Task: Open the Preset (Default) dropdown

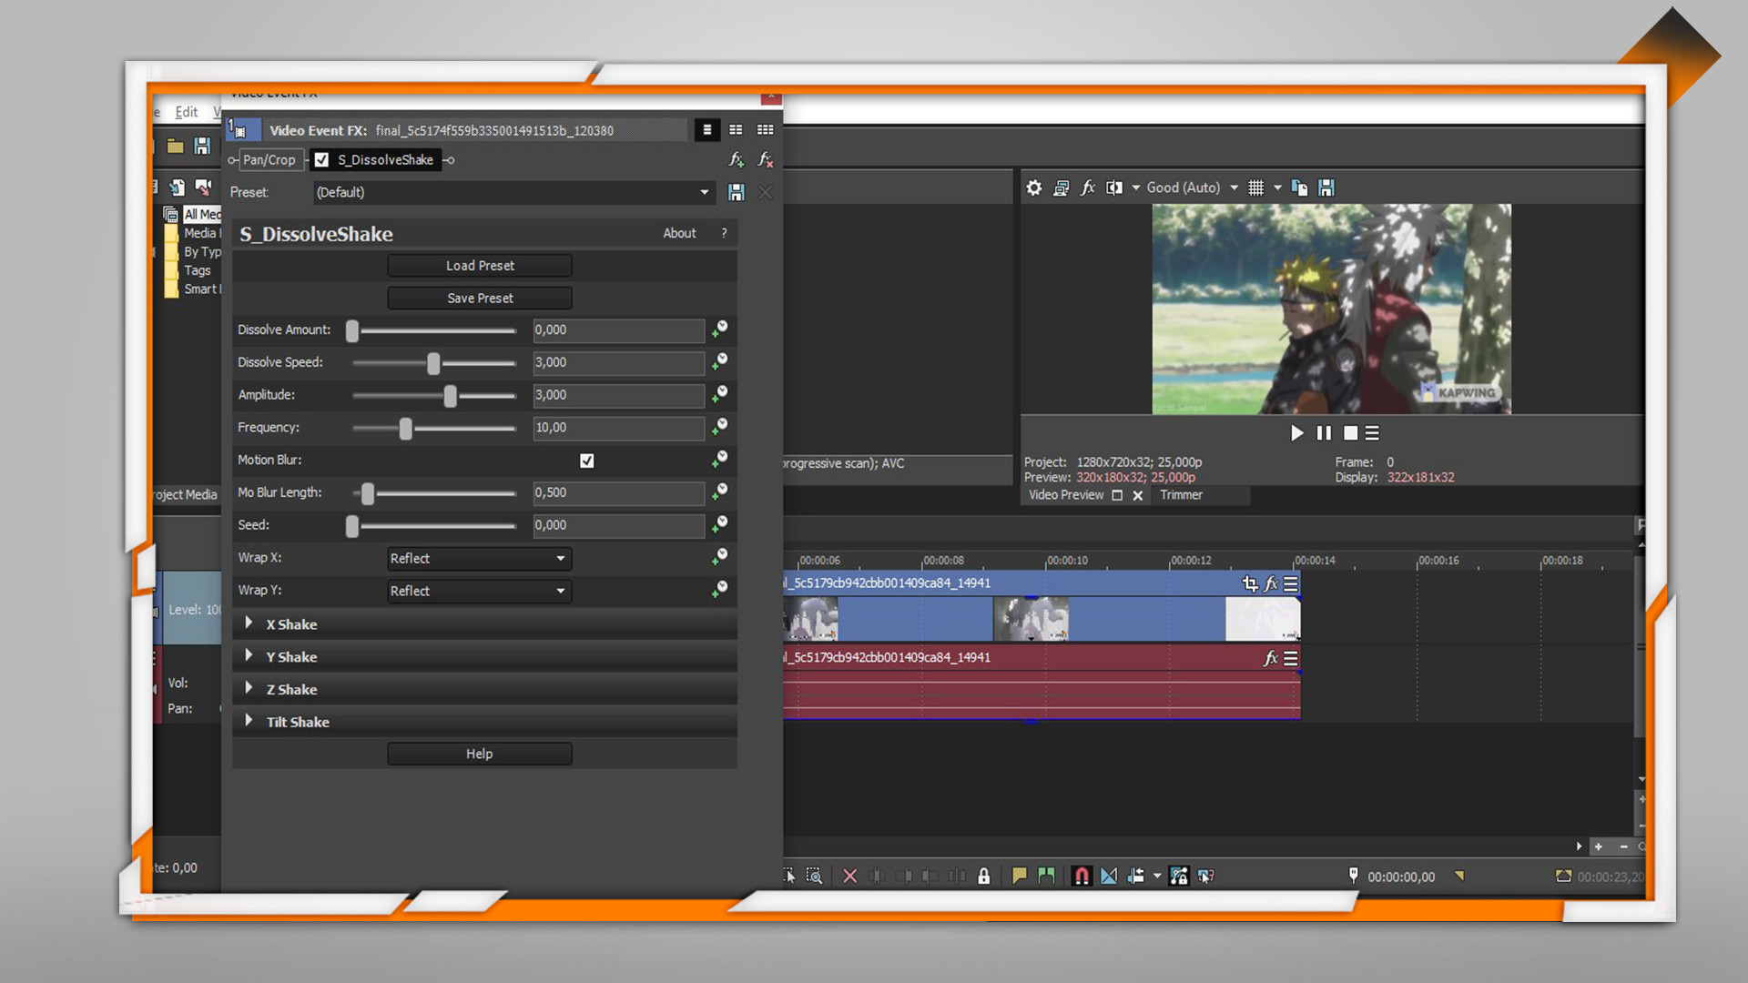Action: [x=514, y=192]
